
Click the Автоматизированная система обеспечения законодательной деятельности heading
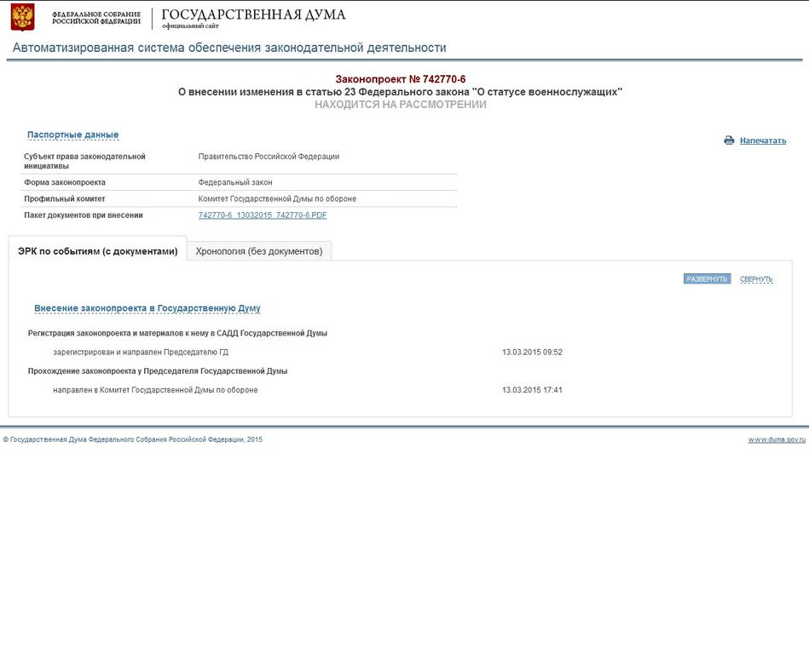(x=228, y=48)
